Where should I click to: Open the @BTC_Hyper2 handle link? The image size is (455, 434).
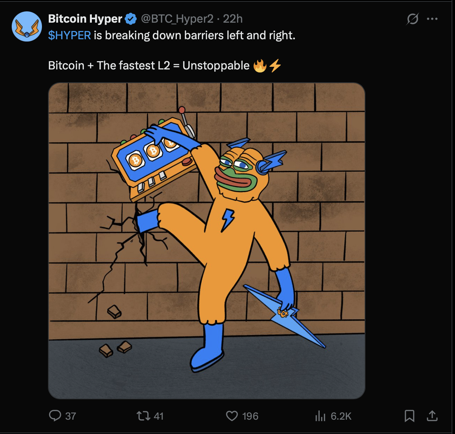coord(177,18)
